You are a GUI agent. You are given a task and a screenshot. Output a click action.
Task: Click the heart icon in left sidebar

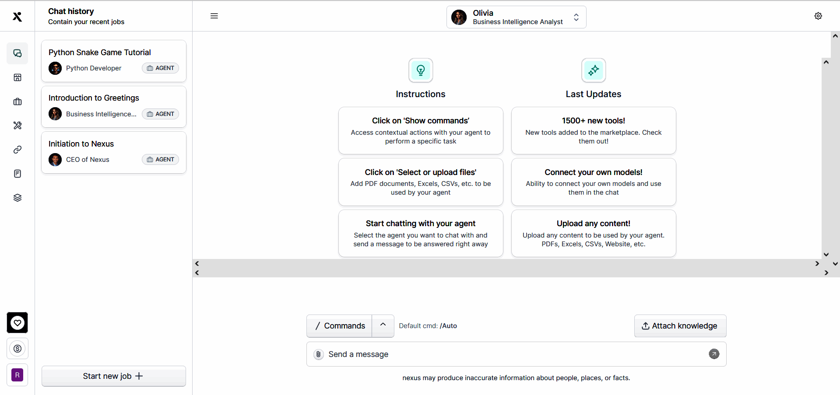[18, 323]
